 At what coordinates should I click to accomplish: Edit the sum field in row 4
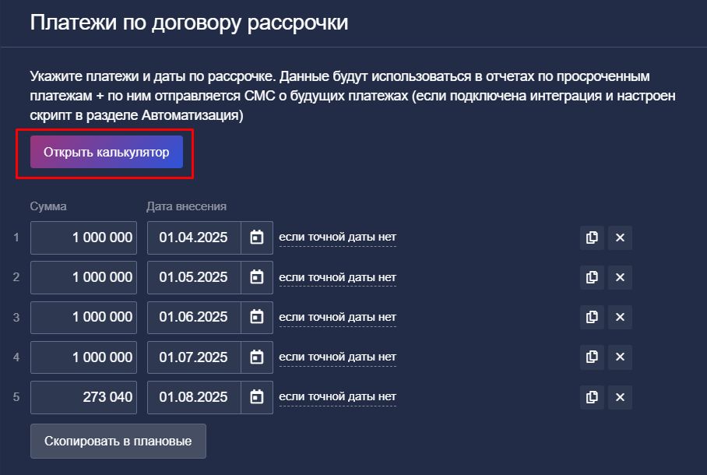(83, 357)
